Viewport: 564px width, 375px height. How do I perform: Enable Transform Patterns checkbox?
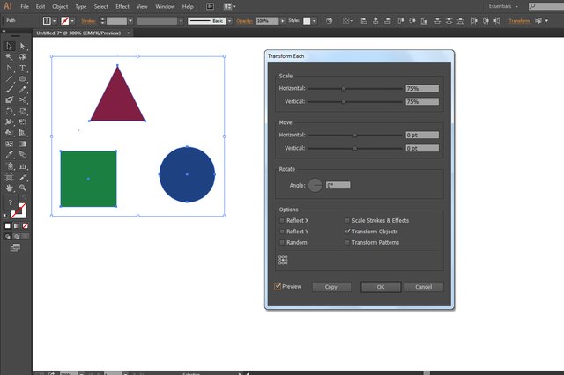347,243
